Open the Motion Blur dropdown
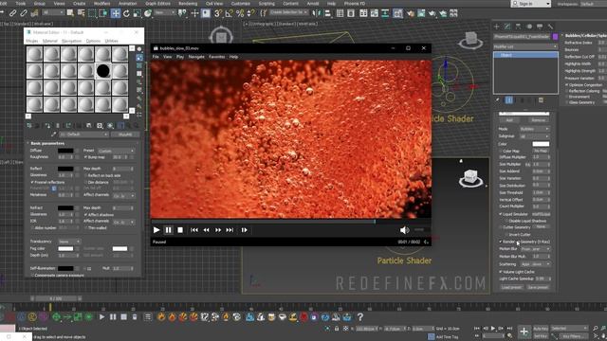Viewport: 607px width, 341px height. [535, 249]
